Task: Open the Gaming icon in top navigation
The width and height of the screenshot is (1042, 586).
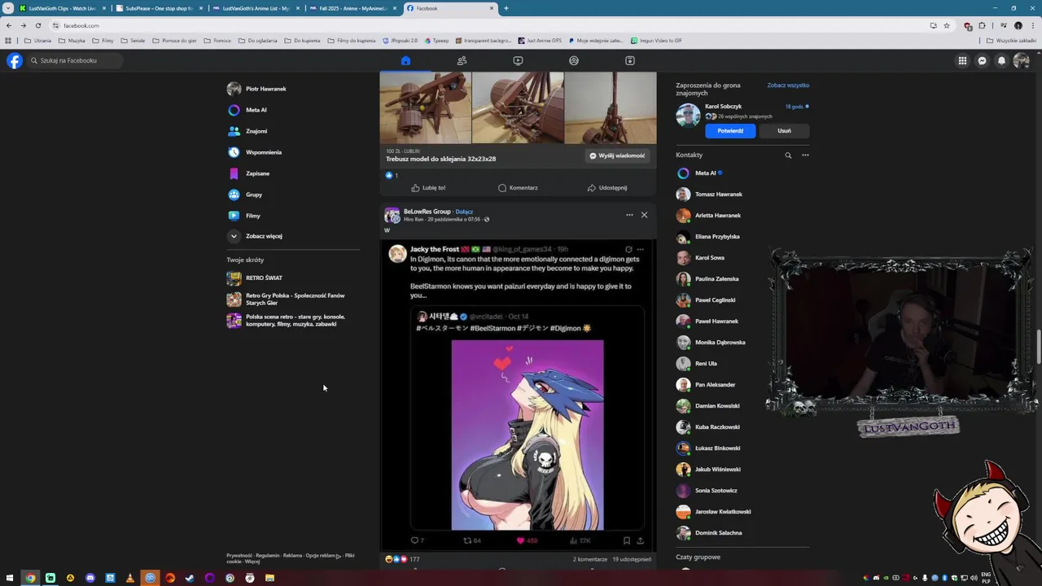Action: (x=629, y=60)
